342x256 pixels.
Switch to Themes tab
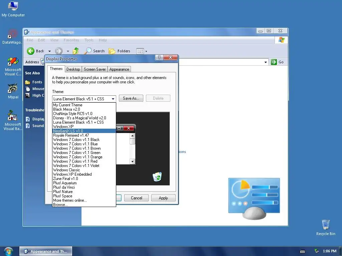tap(56, 69)
